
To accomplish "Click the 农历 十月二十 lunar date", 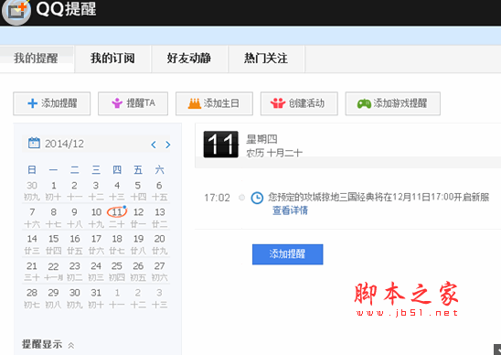I will (274, 153).
